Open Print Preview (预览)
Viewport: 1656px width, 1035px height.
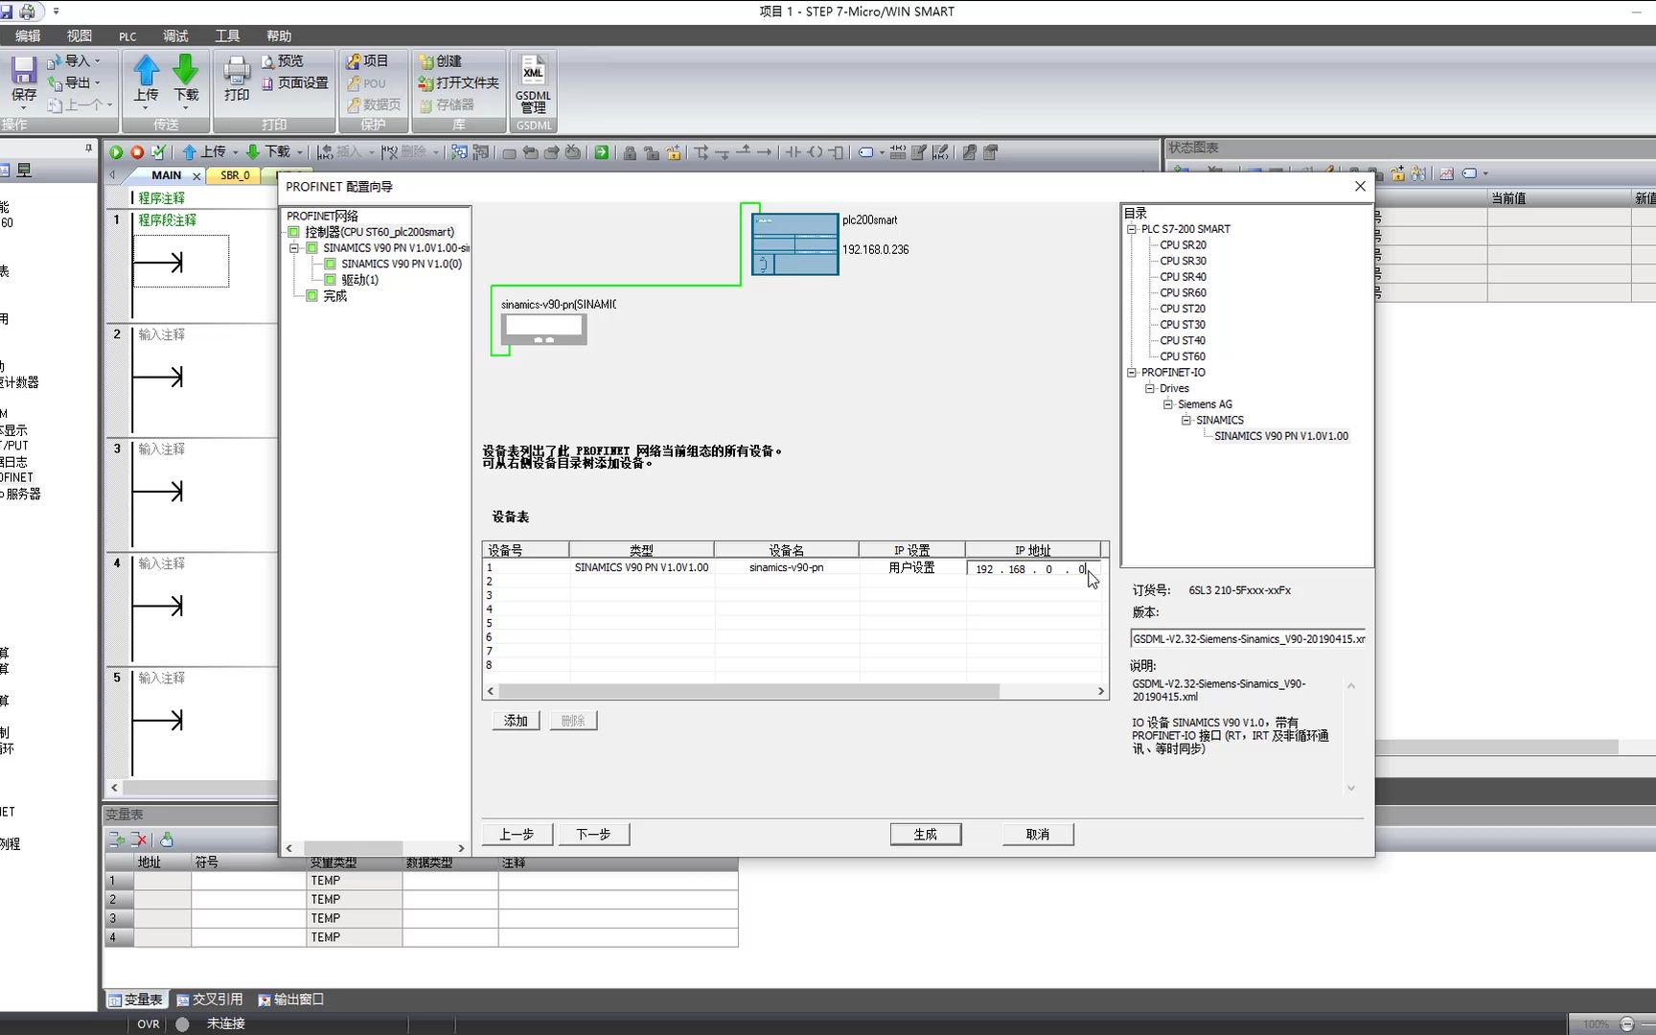[x=283, y=60]
